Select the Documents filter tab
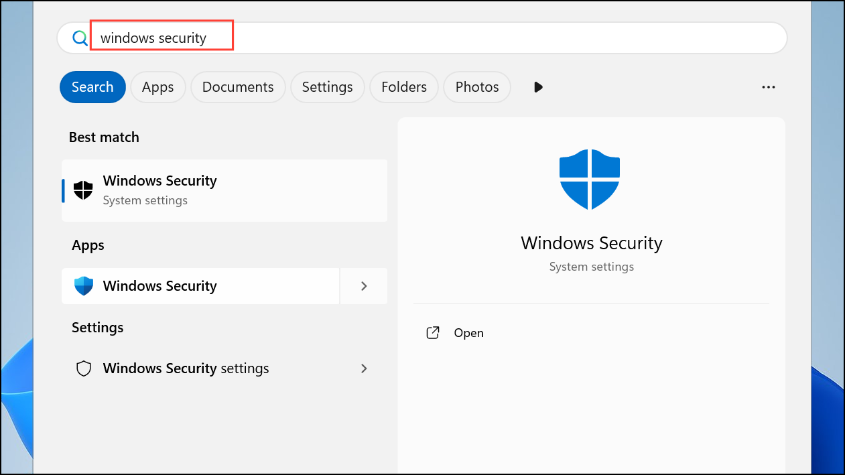The image size is (845, 475). (238, 87)
